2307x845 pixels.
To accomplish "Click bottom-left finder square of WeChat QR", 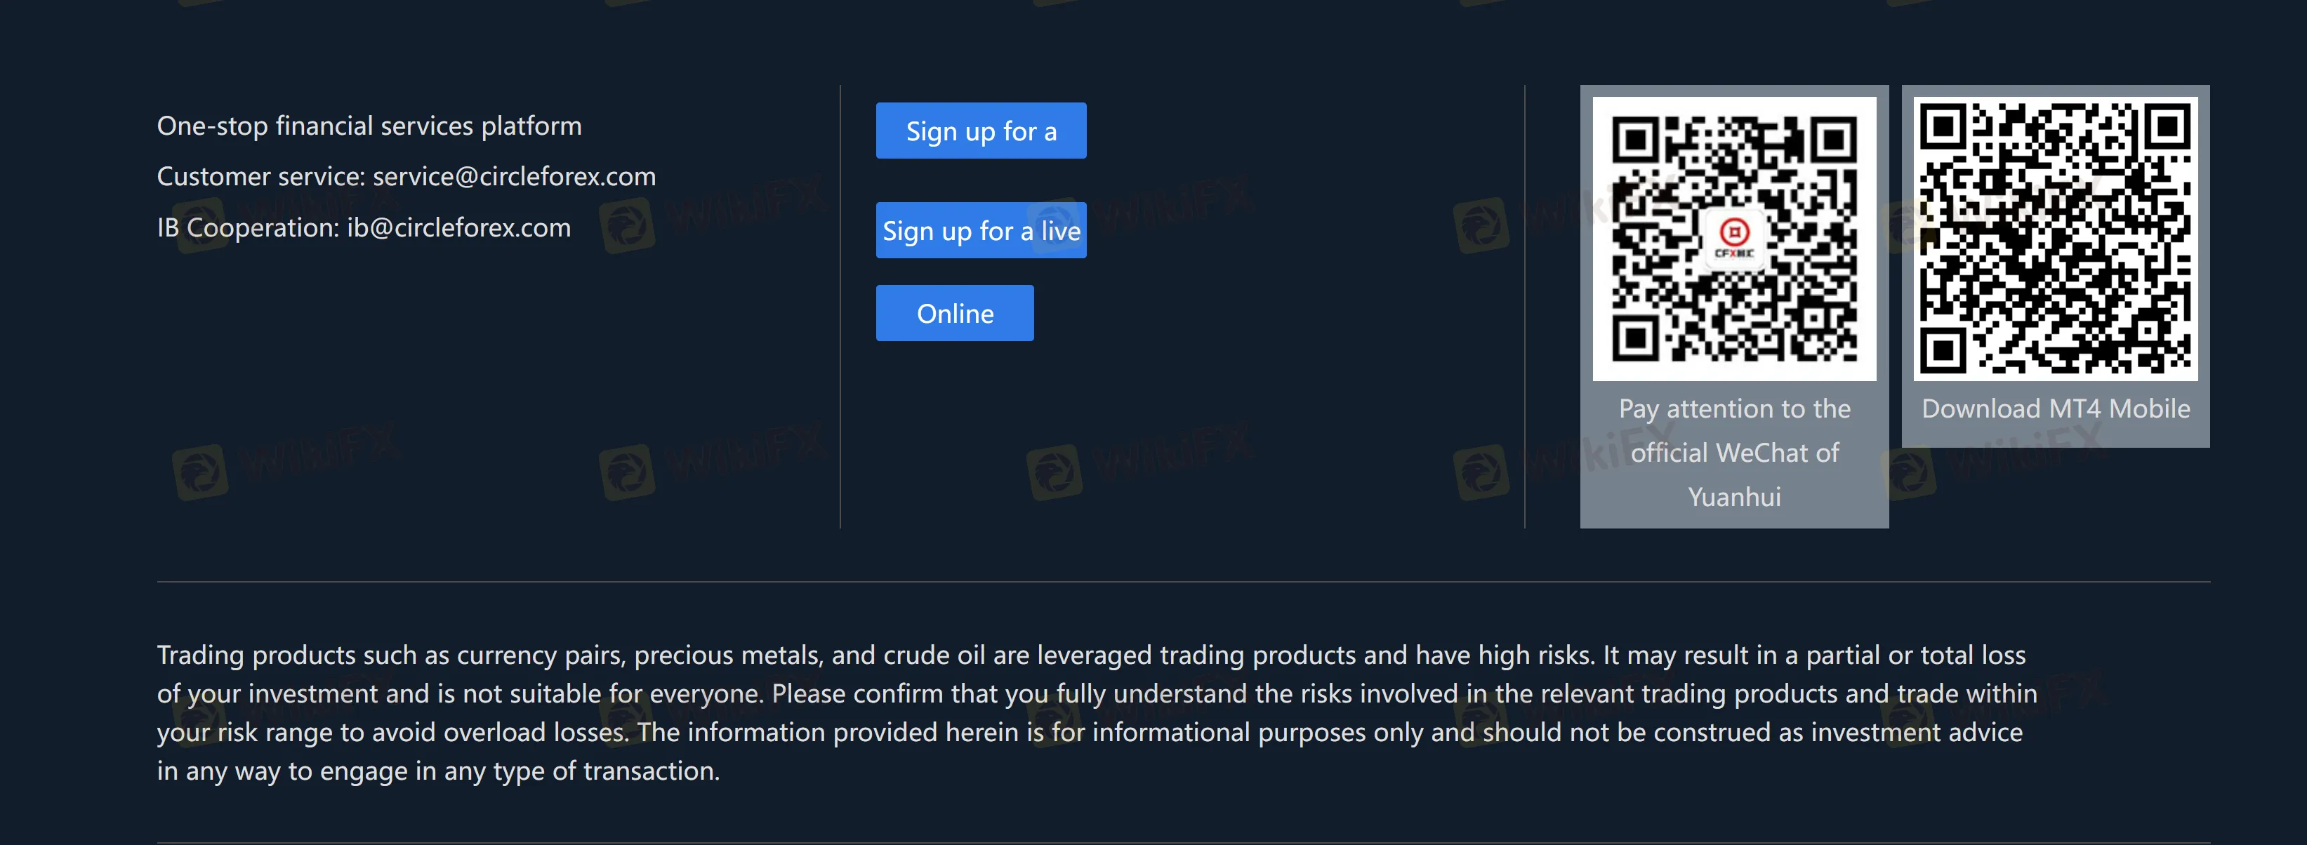I will [x=1637, y=338].
